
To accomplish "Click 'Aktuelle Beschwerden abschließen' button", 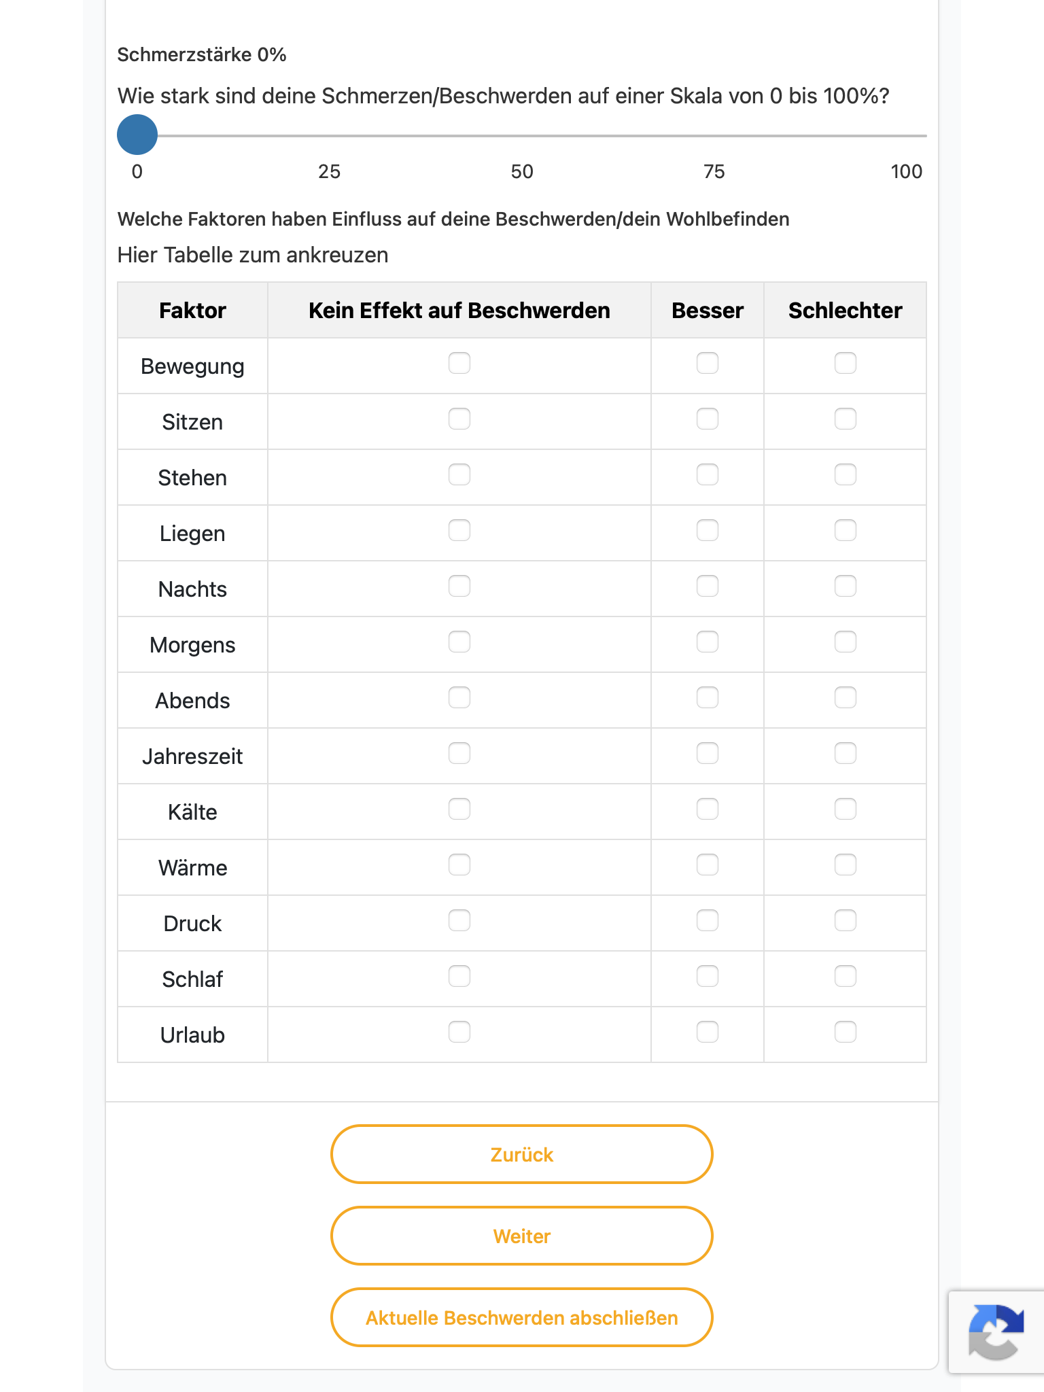I will 522,1317.
